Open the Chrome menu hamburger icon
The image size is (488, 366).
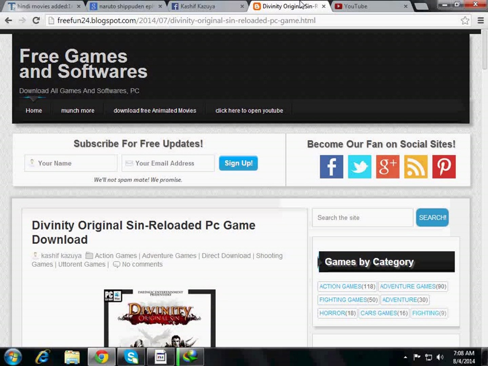point(480,21)
